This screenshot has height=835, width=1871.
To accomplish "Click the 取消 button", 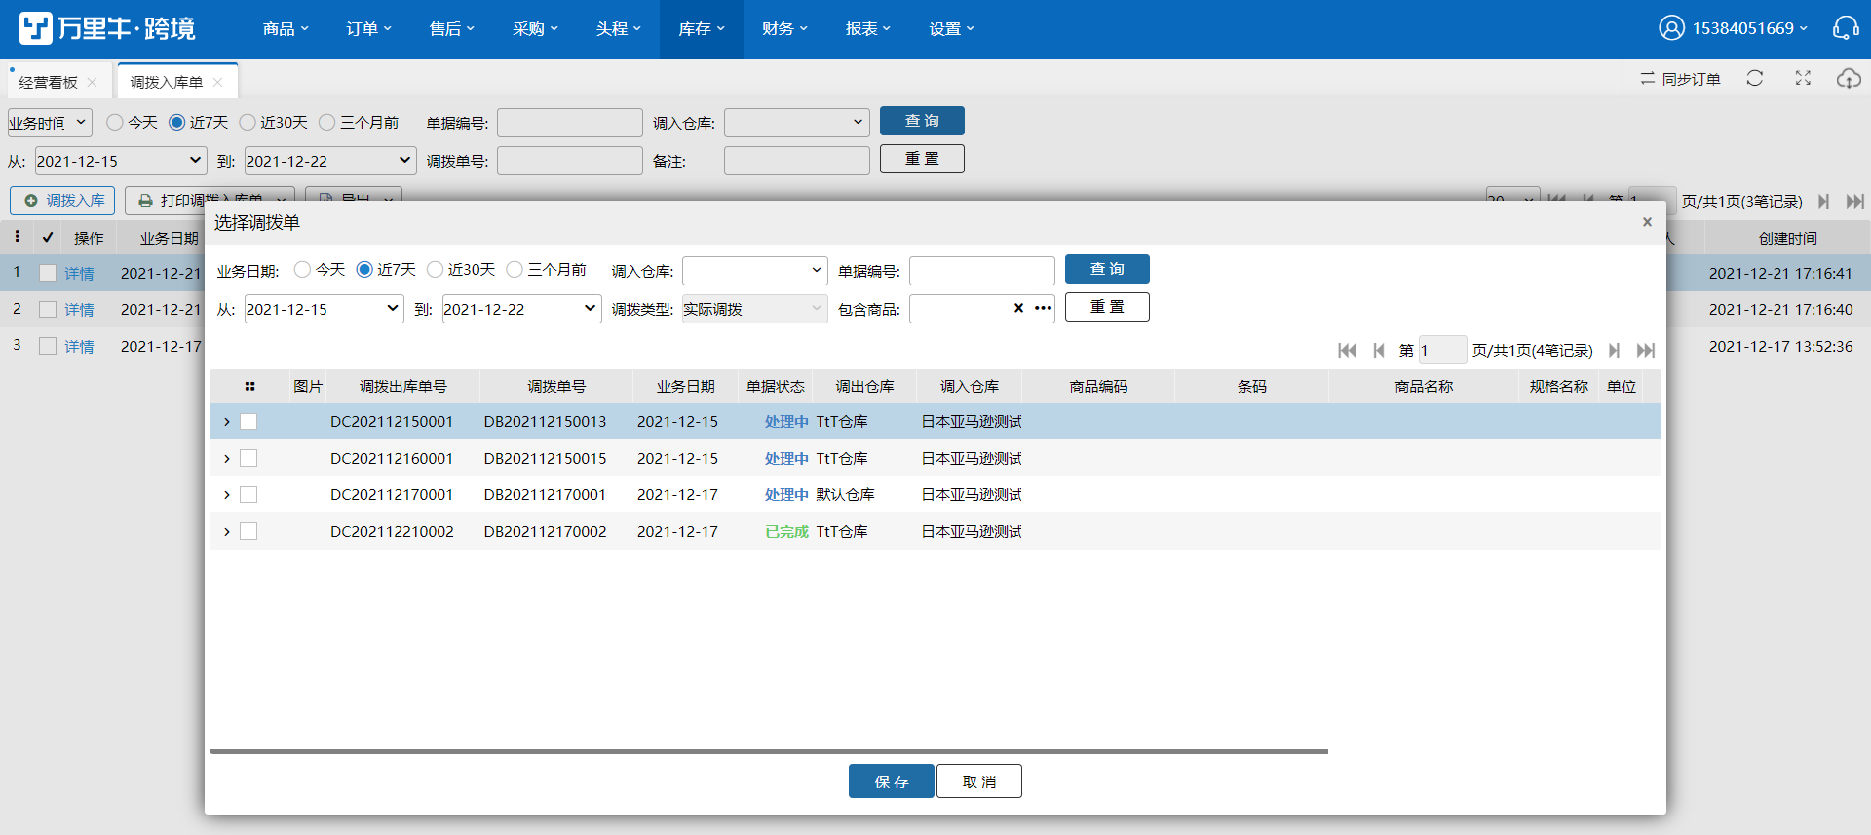I will coord(979,781).
